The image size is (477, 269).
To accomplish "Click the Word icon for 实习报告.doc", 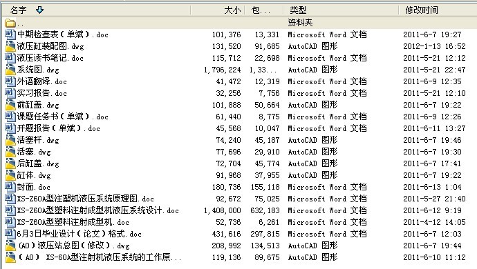I will pyautogui.click(x=10, y=93).
